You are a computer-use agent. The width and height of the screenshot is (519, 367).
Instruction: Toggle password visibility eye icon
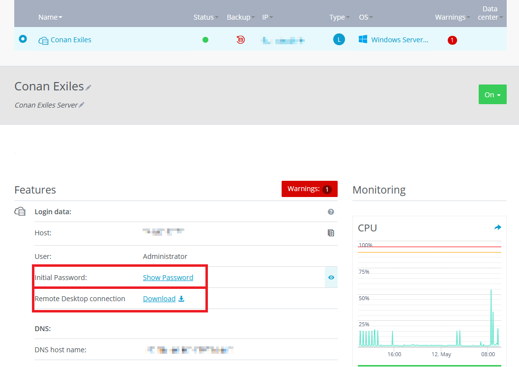tap(331, 278)
